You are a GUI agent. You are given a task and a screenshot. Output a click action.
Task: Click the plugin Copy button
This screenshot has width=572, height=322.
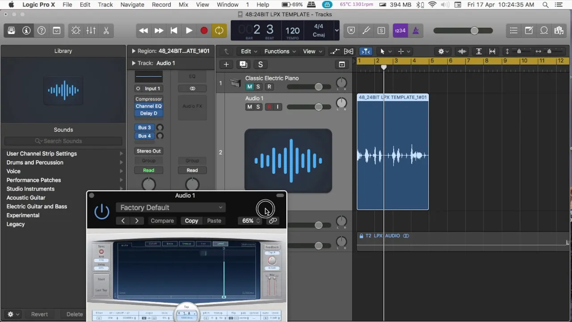(191, 221)
